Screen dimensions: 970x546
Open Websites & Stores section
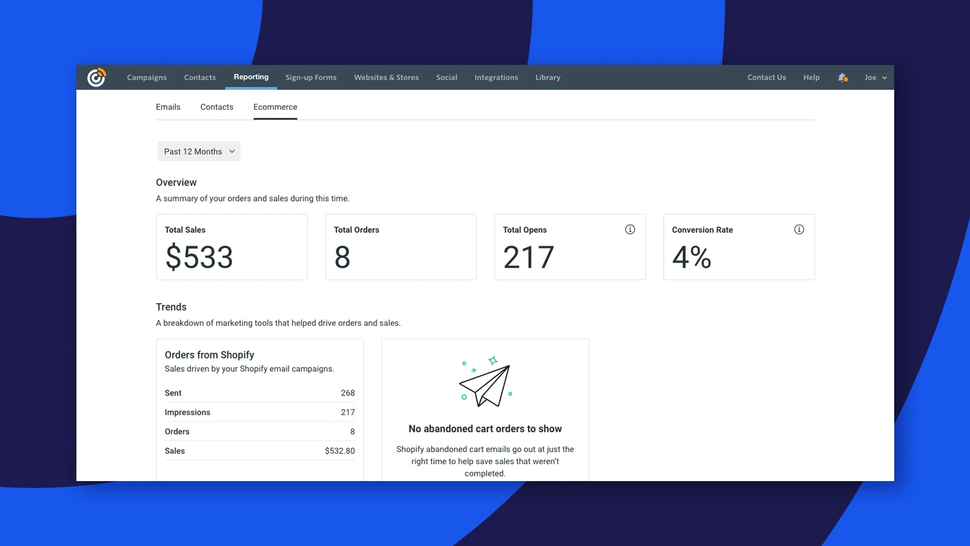[x=386, y=78]
